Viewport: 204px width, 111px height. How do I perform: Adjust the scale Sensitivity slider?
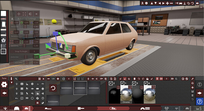[24, 46]
